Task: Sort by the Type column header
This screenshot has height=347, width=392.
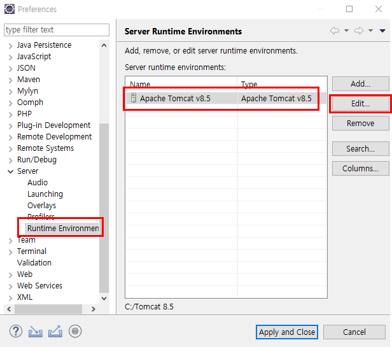Action: [282, 84]
